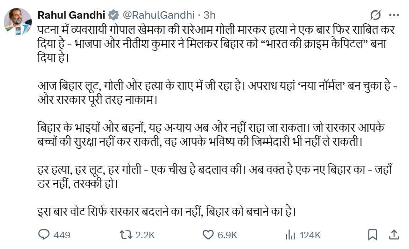Click the reply speech bubble icon
409x249 pixels.
coord(43,235)
